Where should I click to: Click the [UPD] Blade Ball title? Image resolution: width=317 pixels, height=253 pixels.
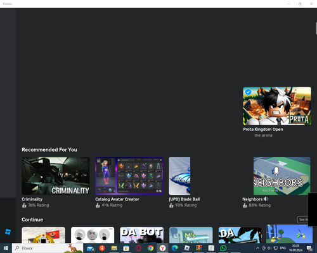(x=184, y=199)
